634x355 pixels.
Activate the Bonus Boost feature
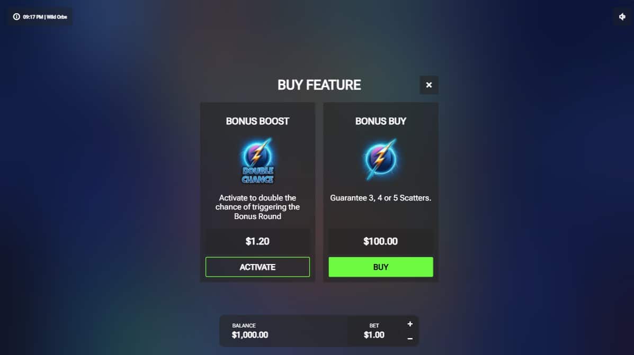[257, 267]
